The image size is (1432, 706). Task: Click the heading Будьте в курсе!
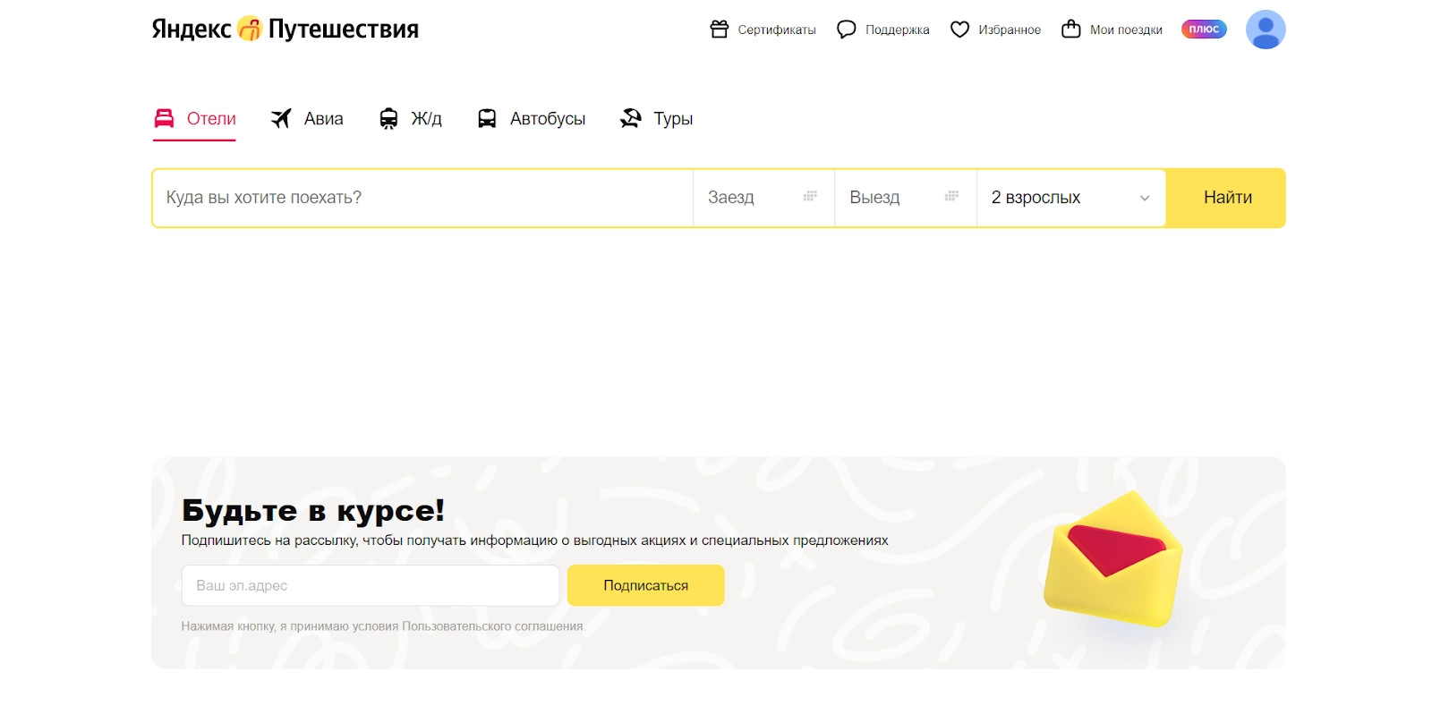coord(313,510)
